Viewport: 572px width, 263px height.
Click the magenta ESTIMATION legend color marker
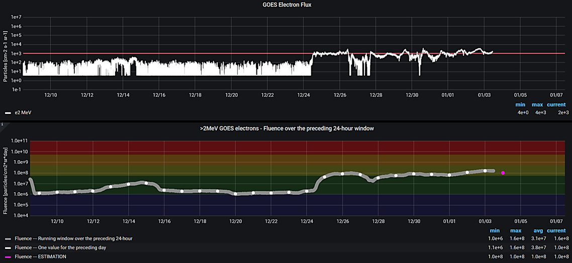(x=7, y=256)
